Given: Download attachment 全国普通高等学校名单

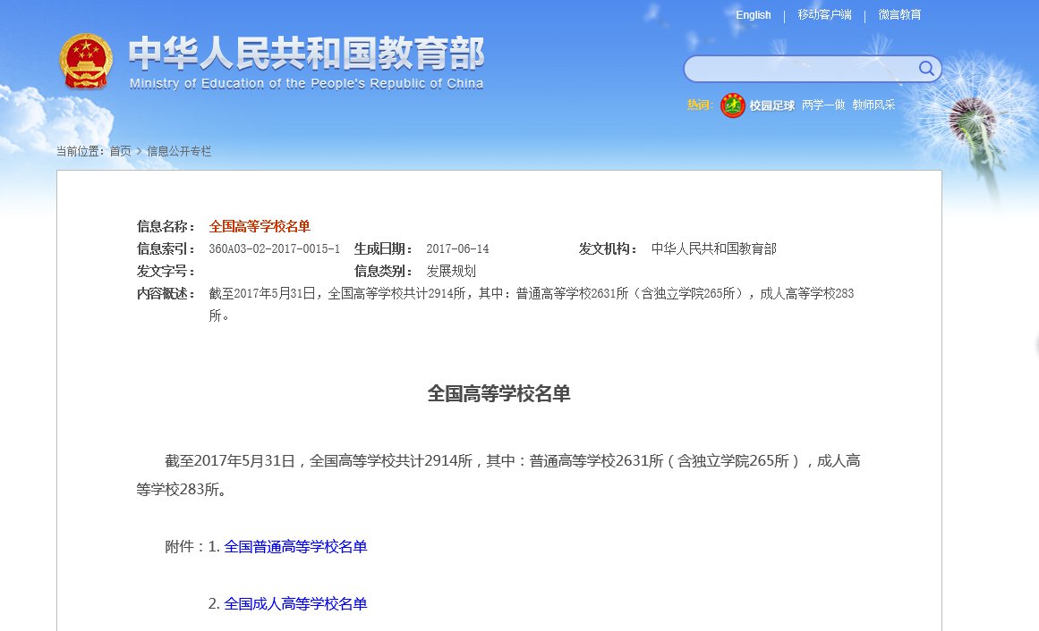Looking at the screenshot, I should (x=296, y=548).
